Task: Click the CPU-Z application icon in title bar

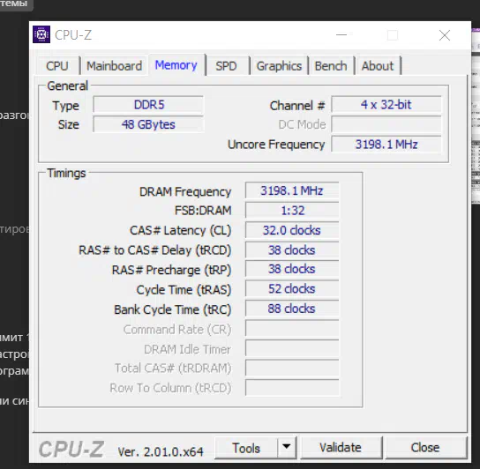Action: 41,34
